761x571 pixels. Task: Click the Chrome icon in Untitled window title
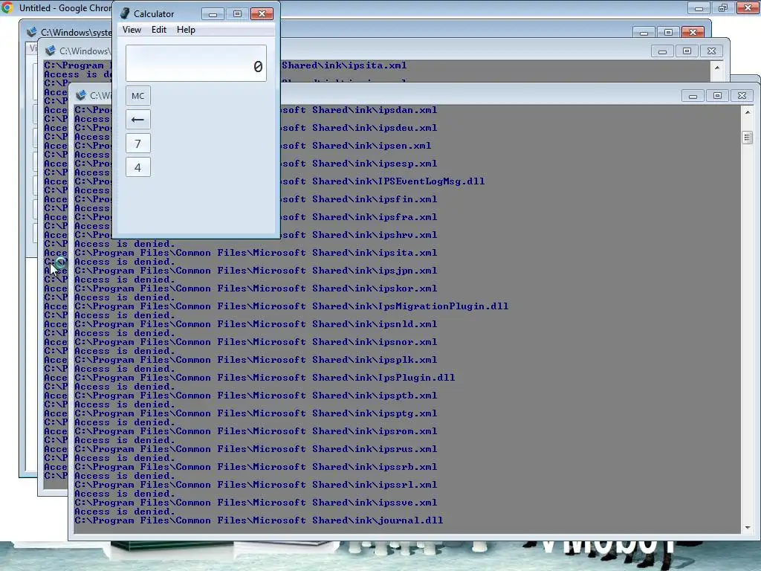(7, 7)
